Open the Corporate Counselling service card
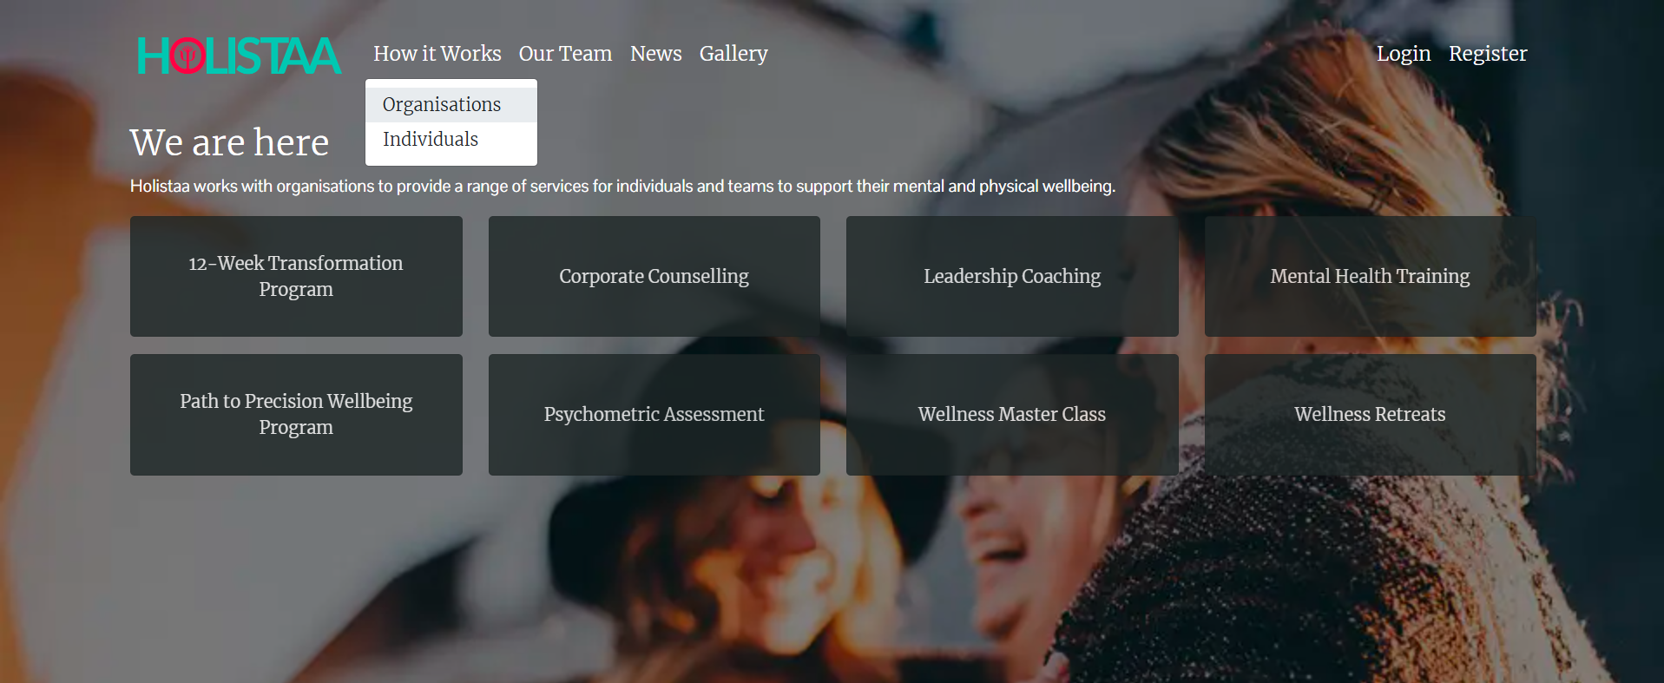The width and height of the screenshot is (1664, 683). pos(654,276)
